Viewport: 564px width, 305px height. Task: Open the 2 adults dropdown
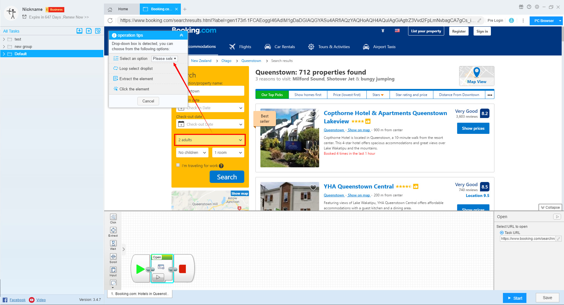pyautogui.click(x=210, y=140)
